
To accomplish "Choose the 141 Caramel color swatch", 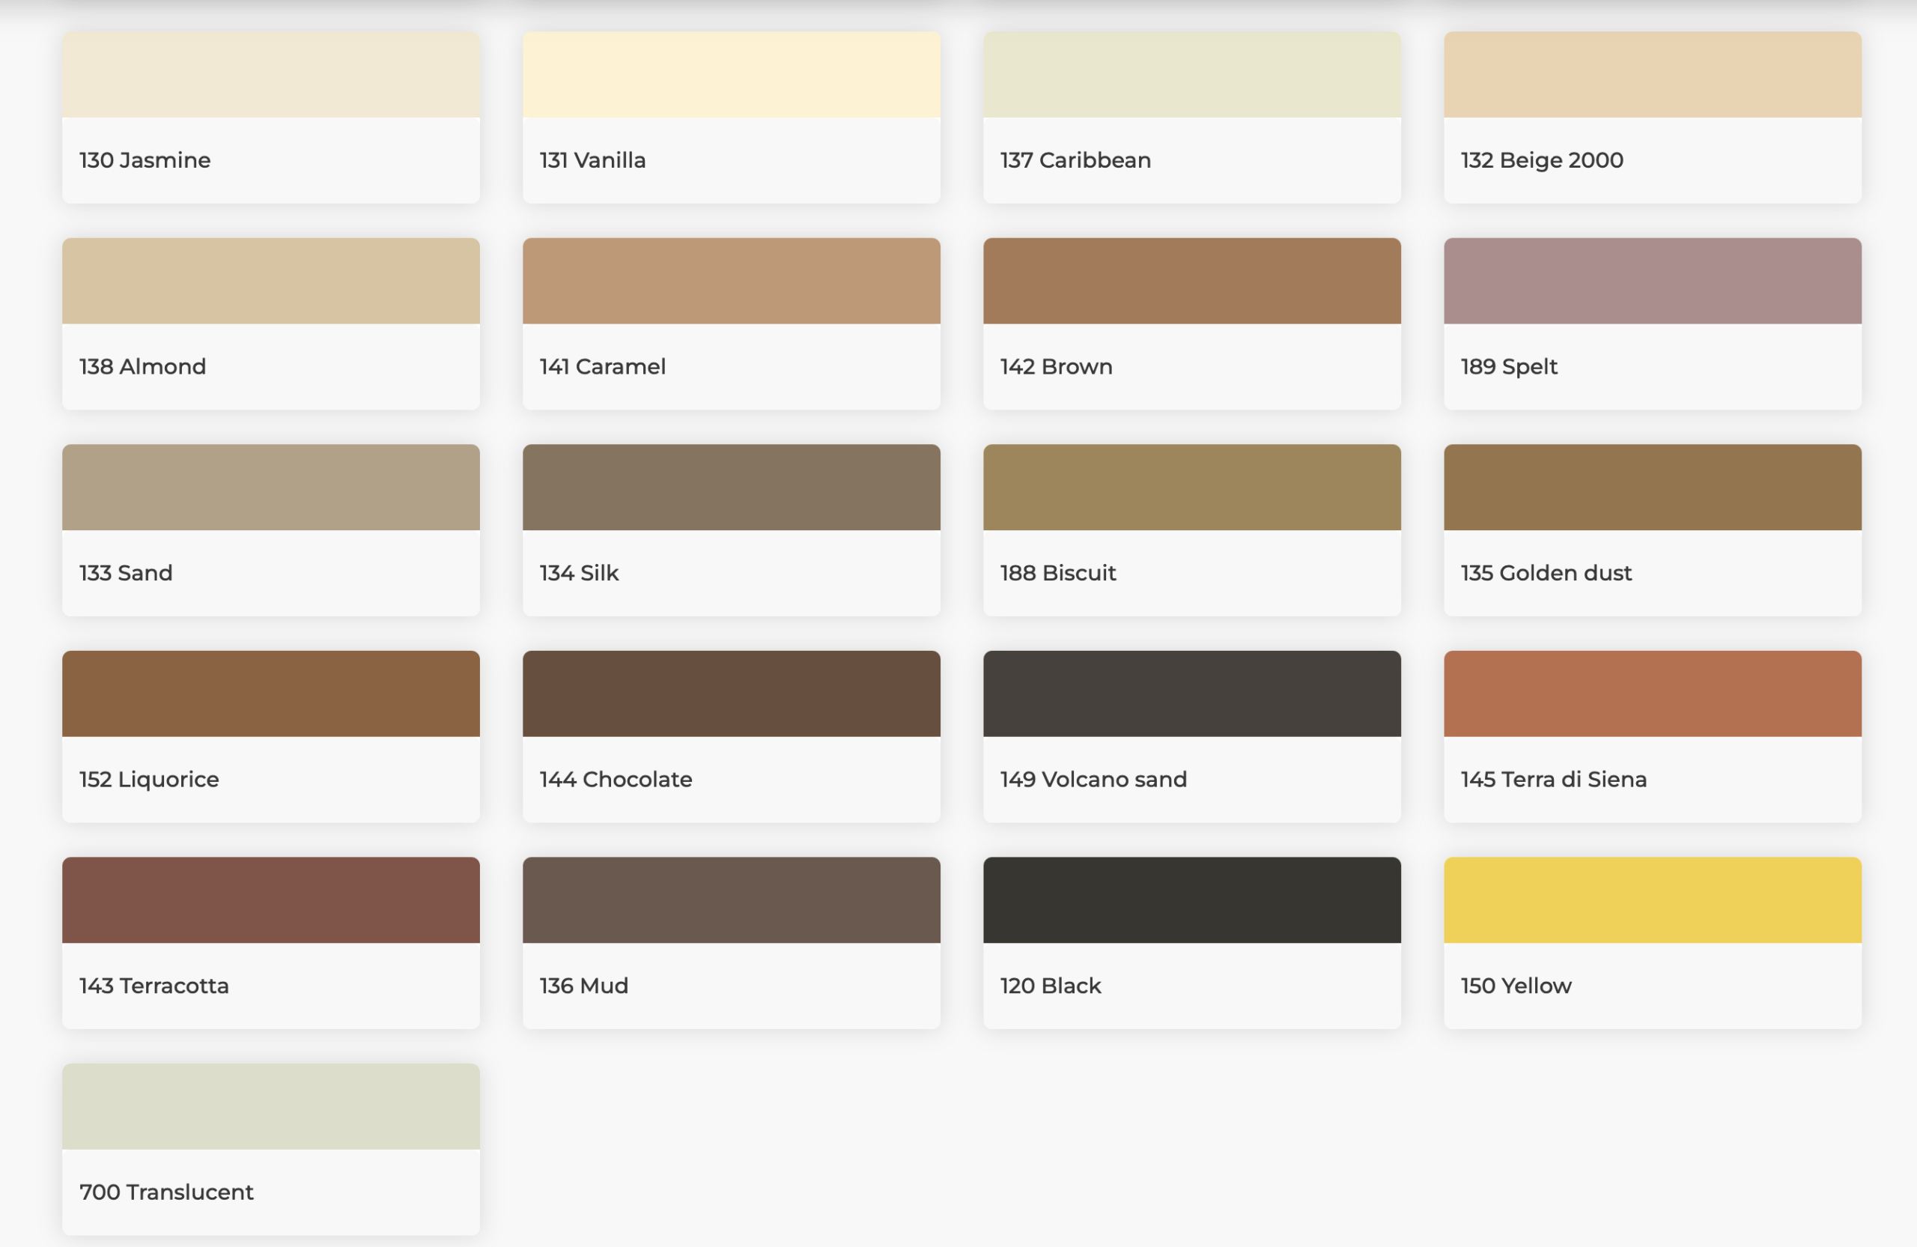I will (x=732, y=281).
